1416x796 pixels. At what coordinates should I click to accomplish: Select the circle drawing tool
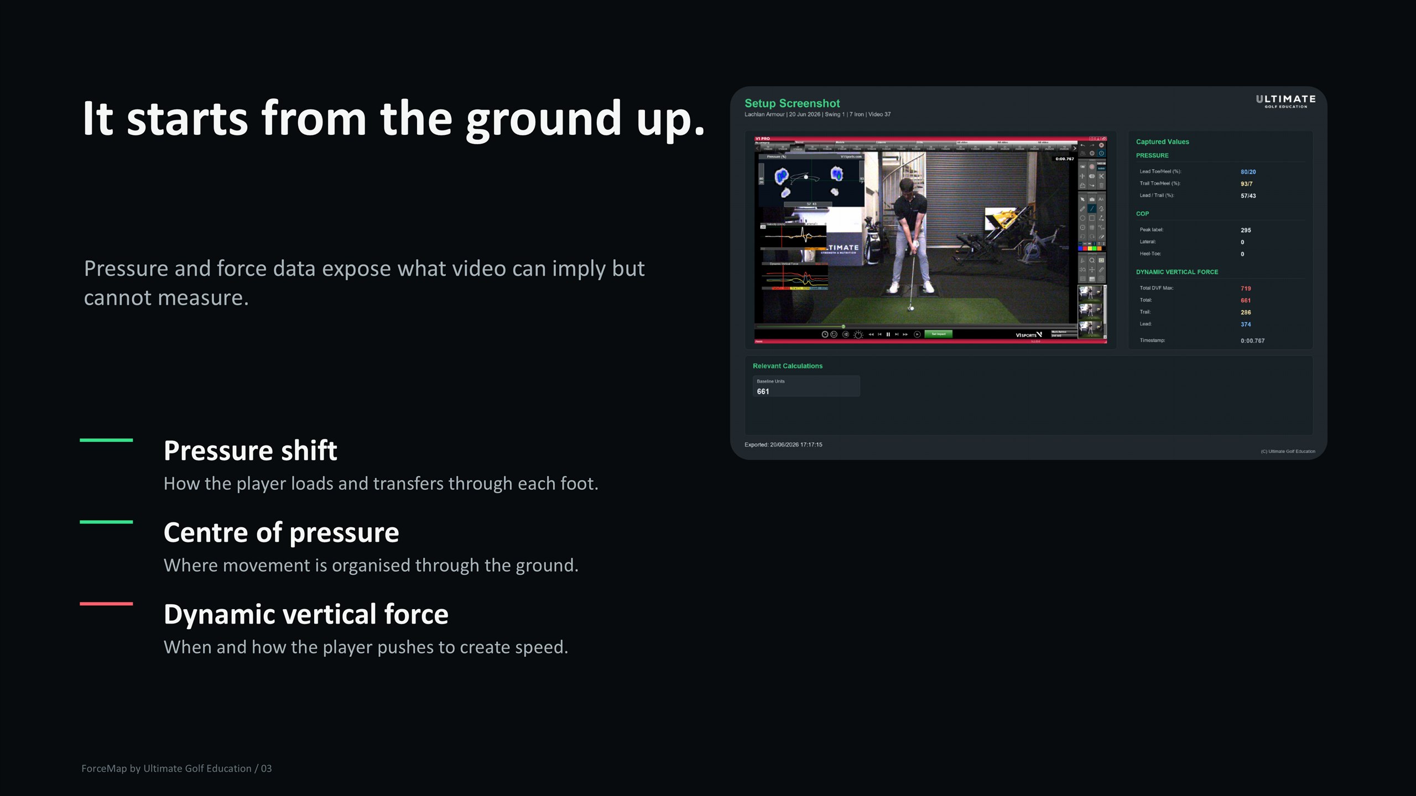[1082, 218]
